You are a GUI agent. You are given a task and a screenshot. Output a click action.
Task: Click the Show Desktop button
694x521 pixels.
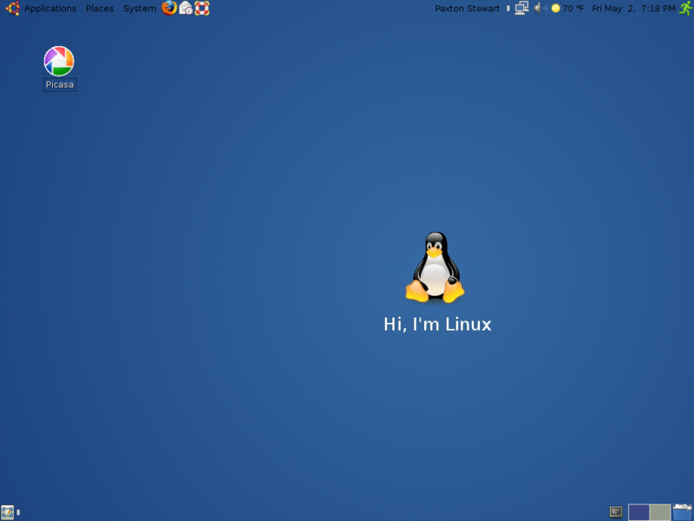[x=7, y=512]
